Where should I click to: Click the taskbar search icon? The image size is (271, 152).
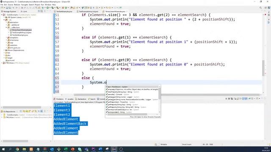pyautogui.click(x=10, y=149)
